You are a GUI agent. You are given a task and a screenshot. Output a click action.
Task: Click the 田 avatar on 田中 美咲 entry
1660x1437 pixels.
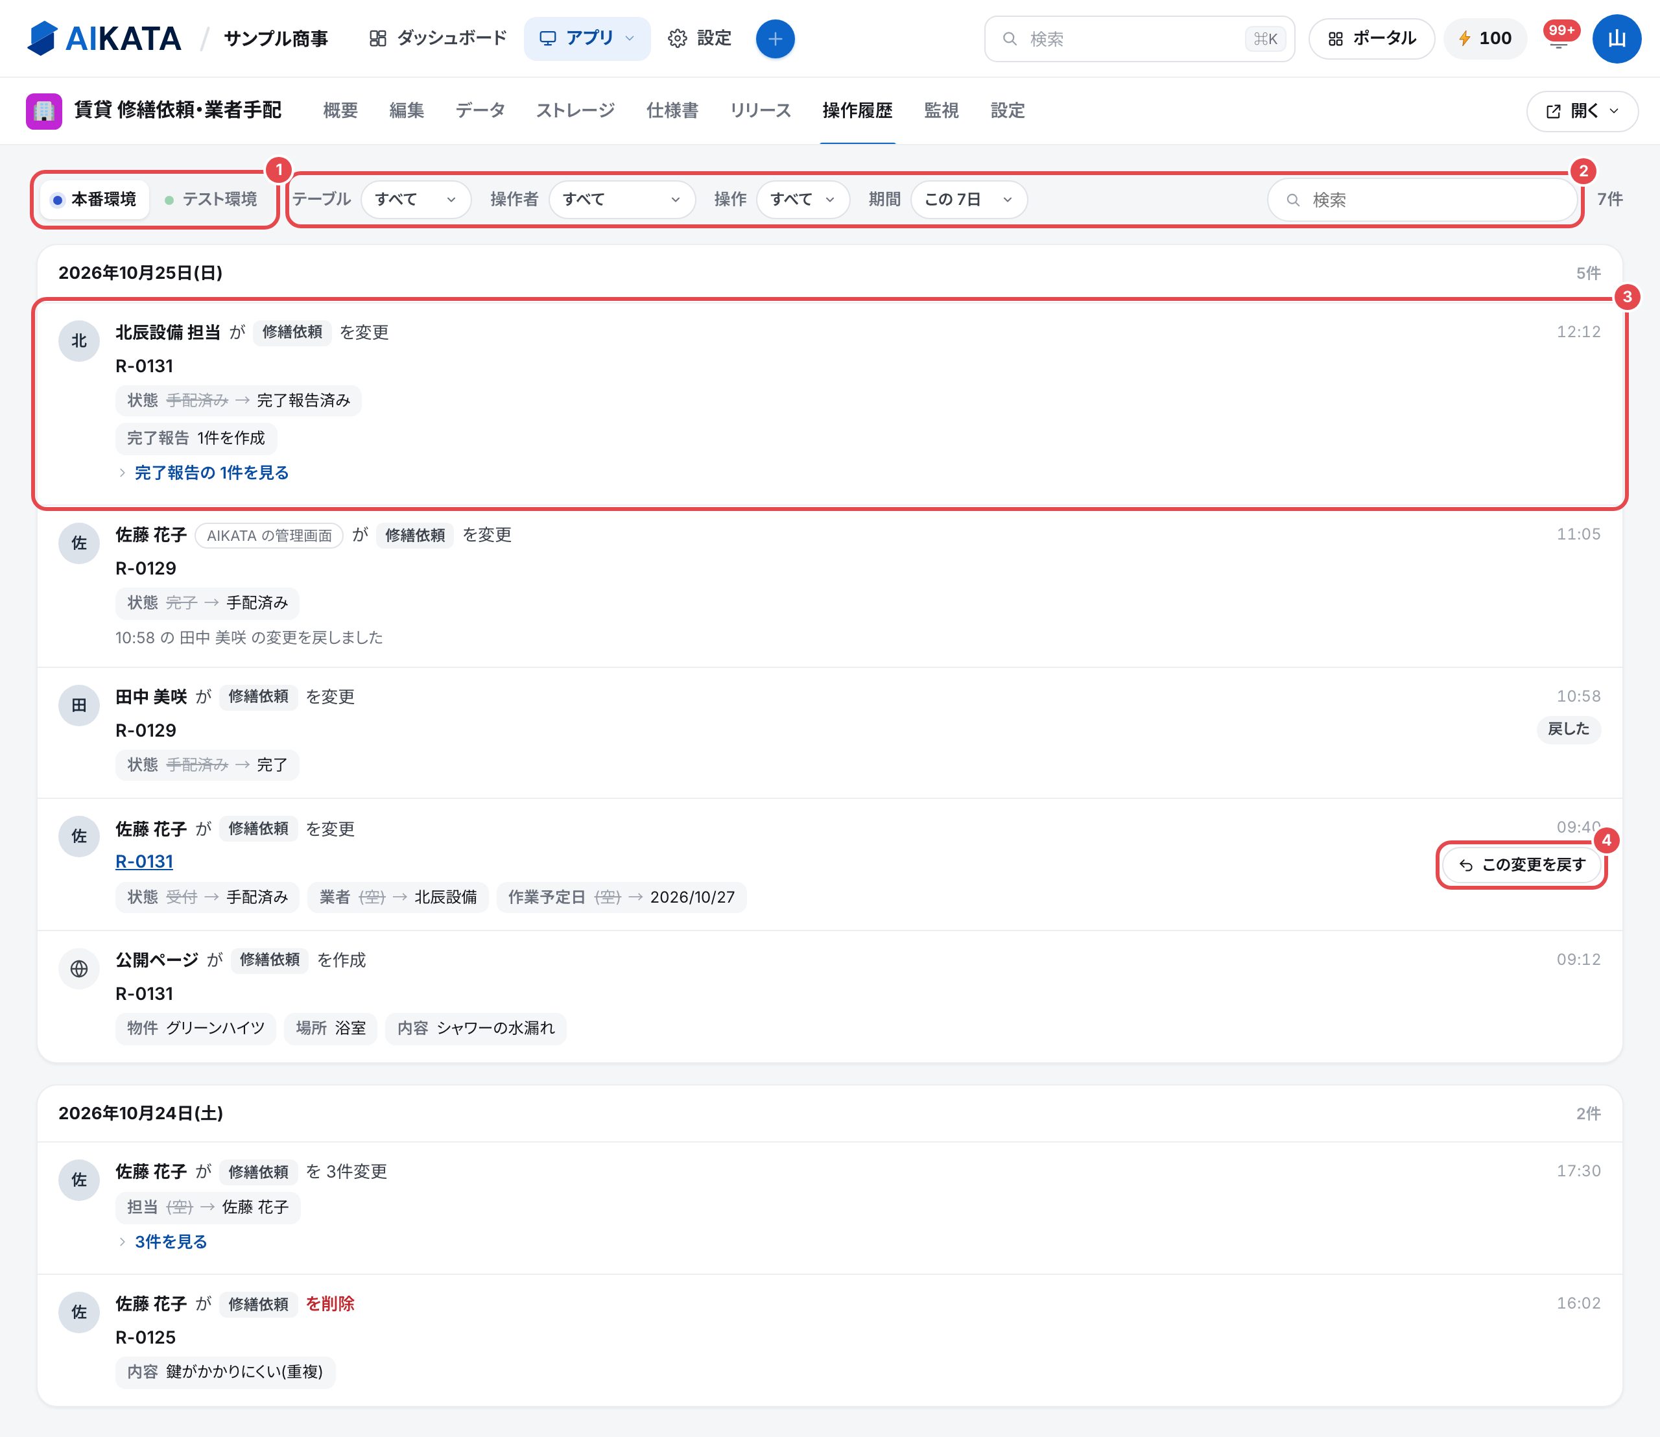coord(78,706)
